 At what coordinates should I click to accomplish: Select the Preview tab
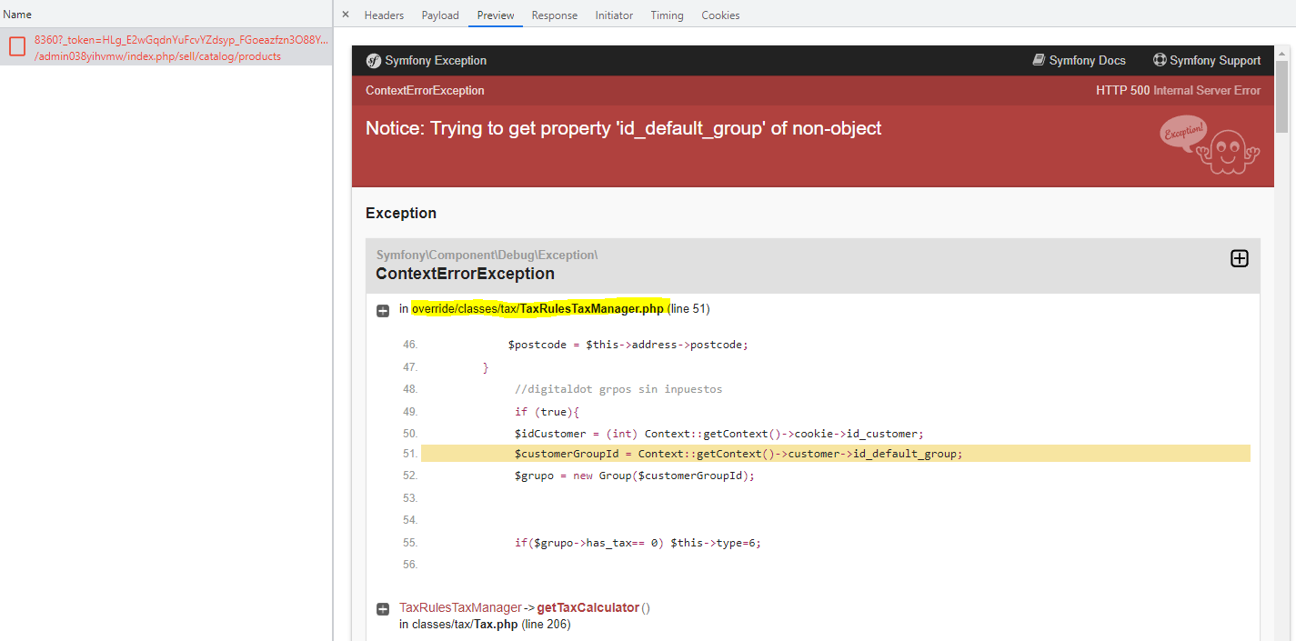click(x=496, y=15)
